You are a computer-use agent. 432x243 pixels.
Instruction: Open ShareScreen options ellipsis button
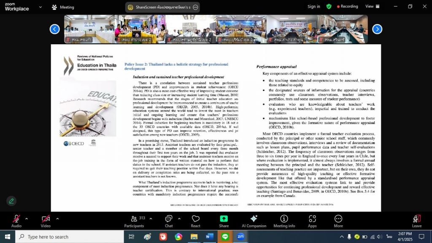[x=195, y=8]
